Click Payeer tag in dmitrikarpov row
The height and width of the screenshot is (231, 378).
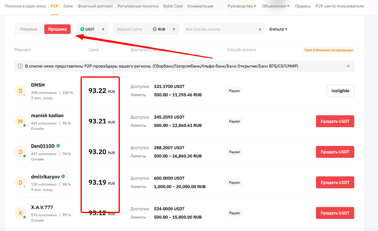tap(235, 182)
